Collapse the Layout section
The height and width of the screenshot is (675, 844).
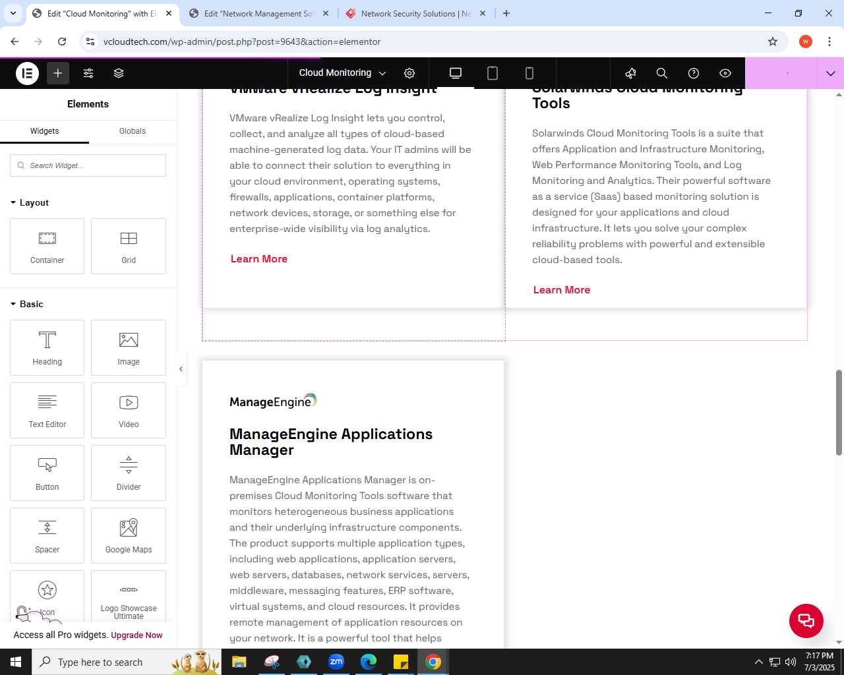click(30, 202)
